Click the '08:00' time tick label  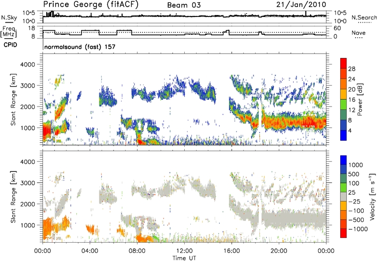click(137, 251)
